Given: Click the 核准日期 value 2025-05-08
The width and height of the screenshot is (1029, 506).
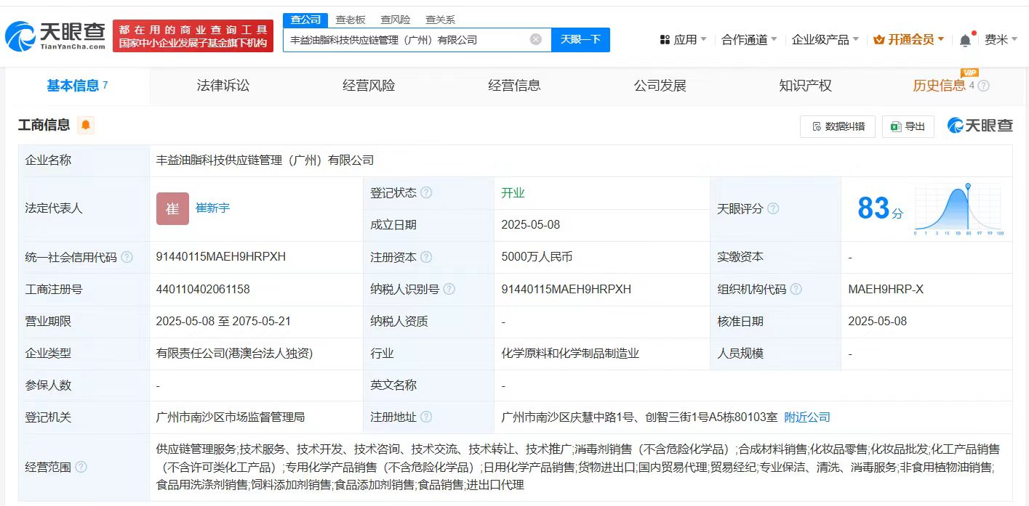Looking at the screenshot, I should point(878,321).
